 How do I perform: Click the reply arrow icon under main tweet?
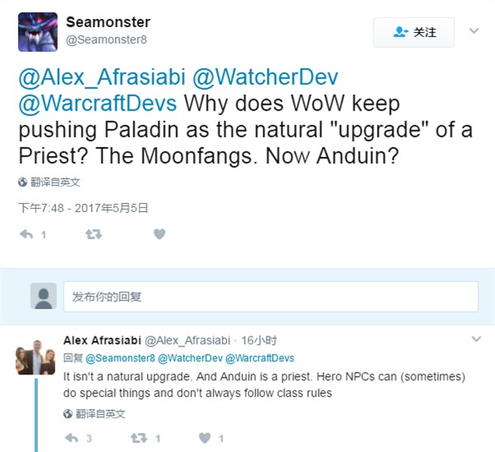(26, 234)
